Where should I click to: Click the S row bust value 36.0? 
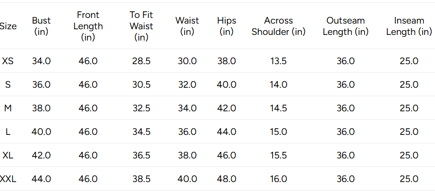click(41, 85)
